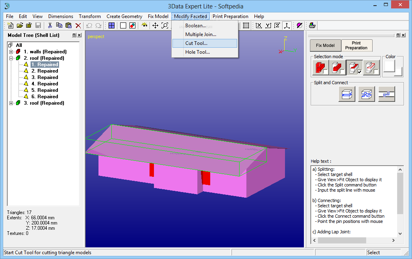Screen dimensions: 412x259
Task: Click the zoom fit magnifier icon
Action: [x=165, y=25]
